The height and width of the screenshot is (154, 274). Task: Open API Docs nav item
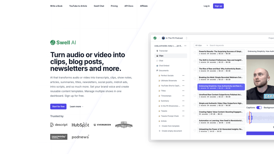(129, 6)
